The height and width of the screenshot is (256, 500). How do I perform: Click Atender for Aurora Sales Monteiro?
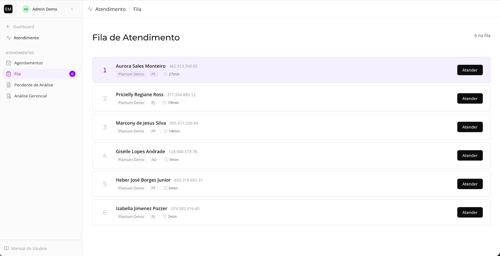coord(470,70)
